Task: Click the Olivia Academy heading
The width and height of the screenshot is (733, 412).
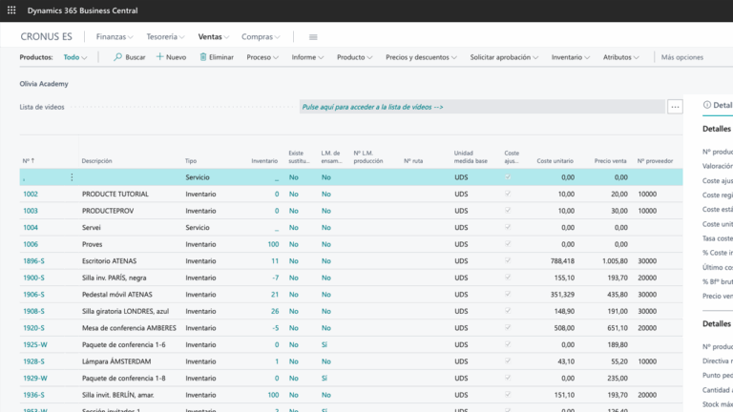Action: [44, 84]
